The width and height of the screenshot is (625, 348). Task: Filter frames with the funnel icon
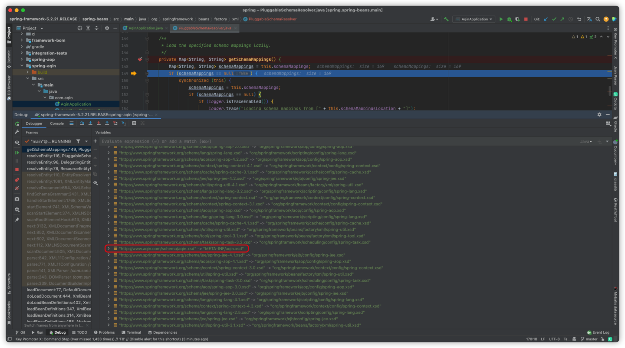click(x=78, y=141)
